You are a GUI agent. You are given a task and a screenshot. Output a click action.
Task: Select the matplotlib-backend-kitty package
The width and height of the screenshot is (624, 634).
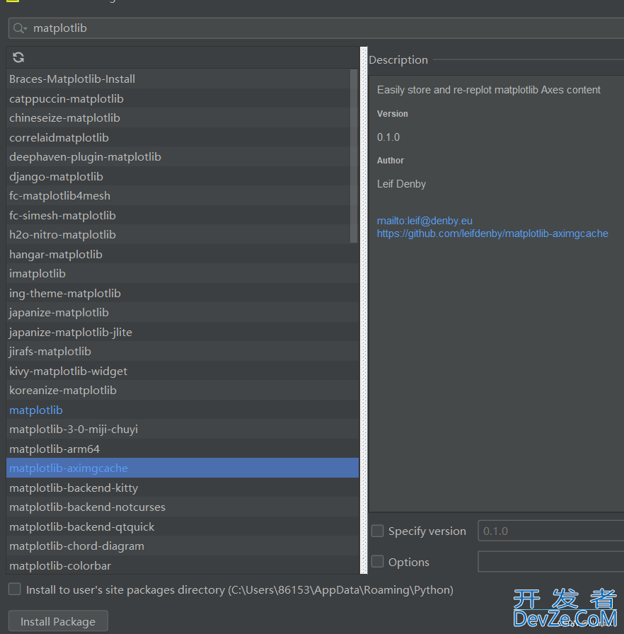point(183,488)
